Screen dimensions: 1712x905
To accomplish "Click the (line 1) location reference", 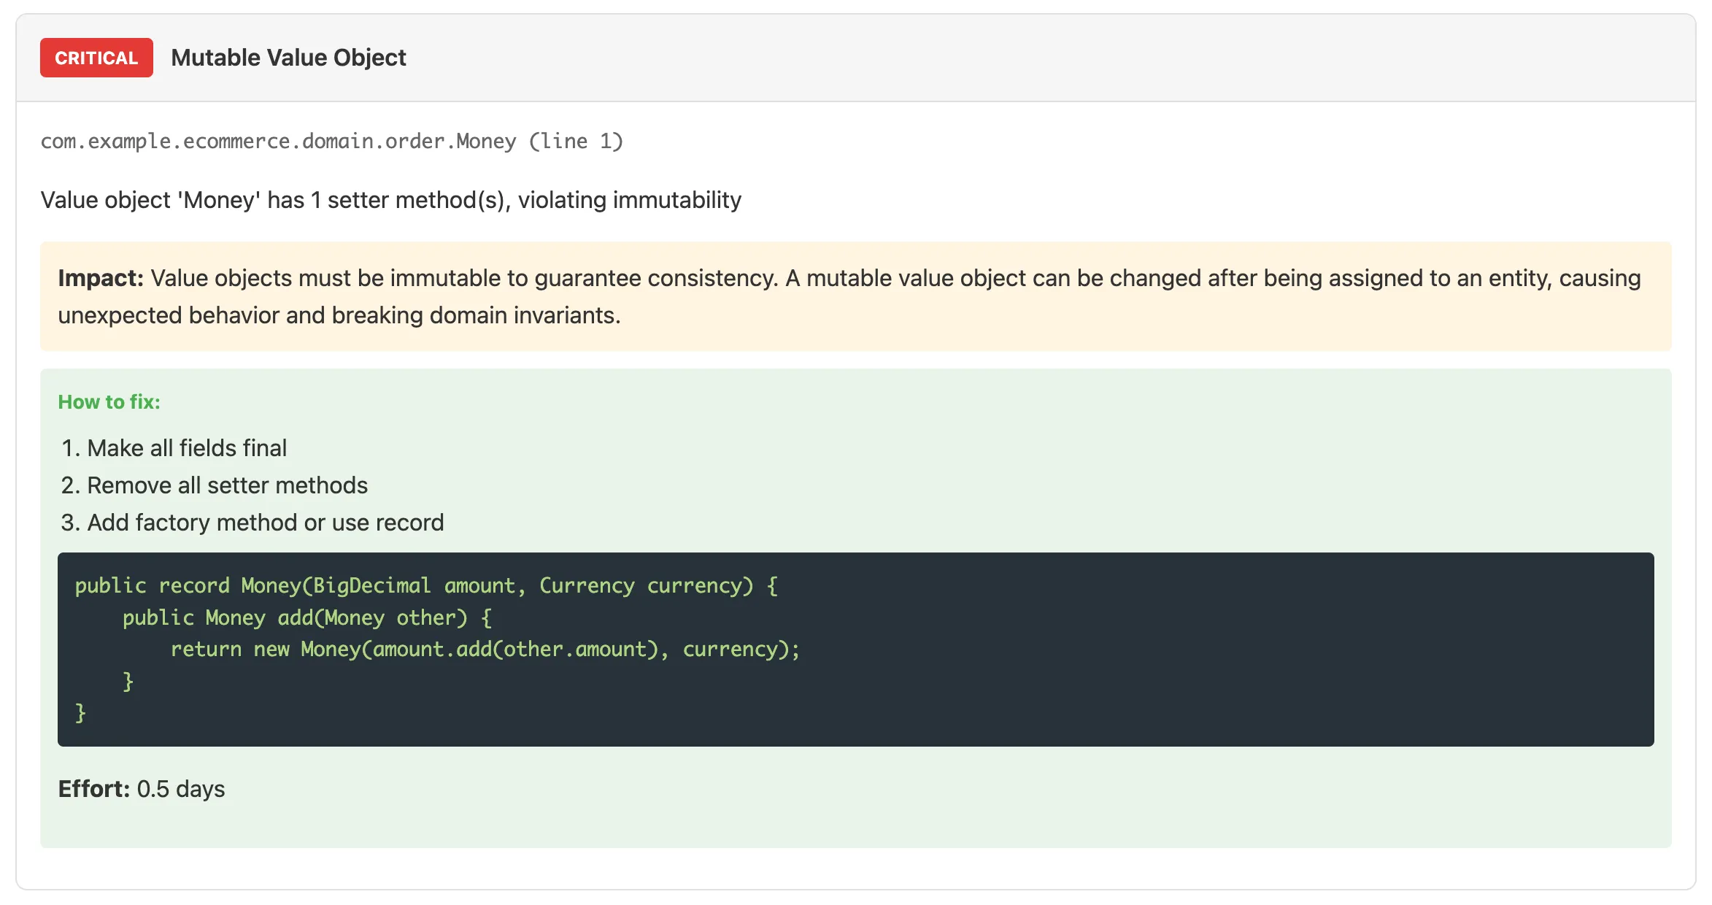I will tap(576, 141).
